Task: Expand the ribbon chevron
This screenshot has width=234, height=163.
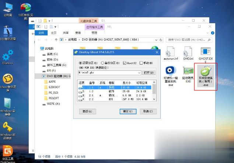Action: tap(207, 33)
